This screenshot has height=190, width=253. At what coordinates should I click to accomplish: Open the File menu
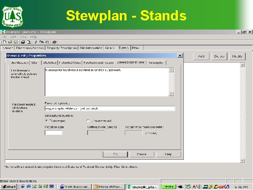(4, 37)
